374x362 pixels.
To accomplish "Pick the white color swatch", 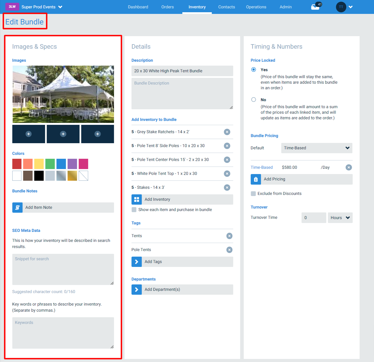I will coord(17,176).
